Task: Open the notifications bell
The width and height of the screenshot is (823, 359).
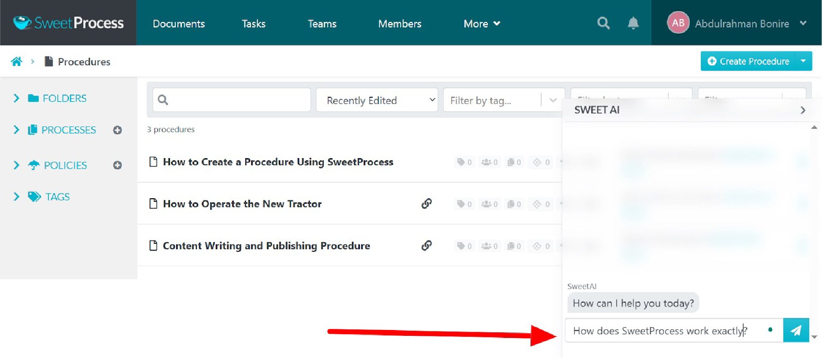Action: coord(633,23)
